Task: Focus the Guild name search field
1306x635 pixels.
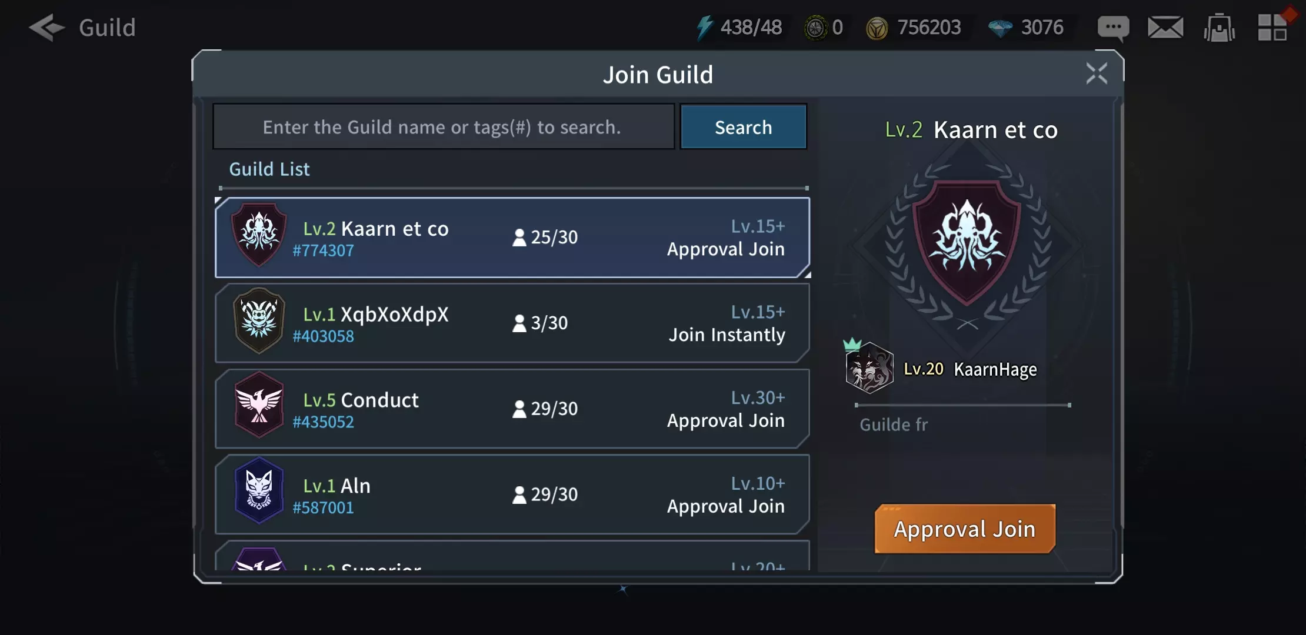Action: coord(444,127)
